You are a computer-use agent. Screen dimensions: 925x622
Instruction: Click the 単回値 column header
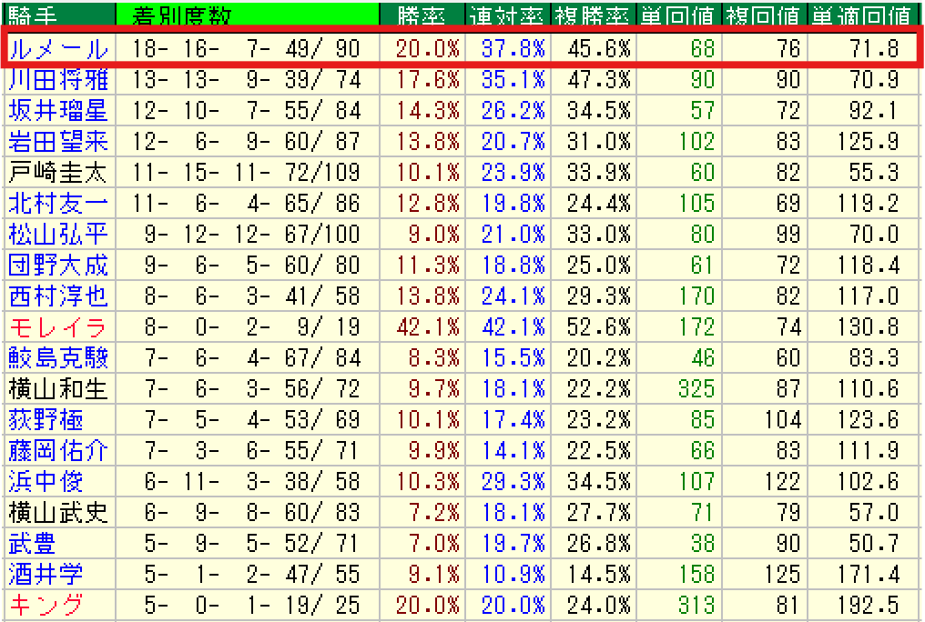(x=679, y=15)
